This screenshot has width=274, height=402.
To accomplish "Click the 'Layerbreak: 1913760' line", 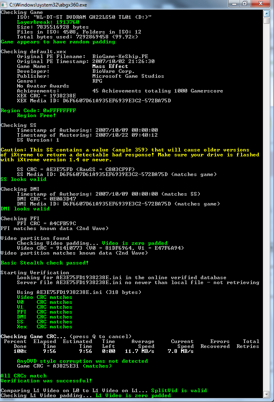I will click(48, 22).
